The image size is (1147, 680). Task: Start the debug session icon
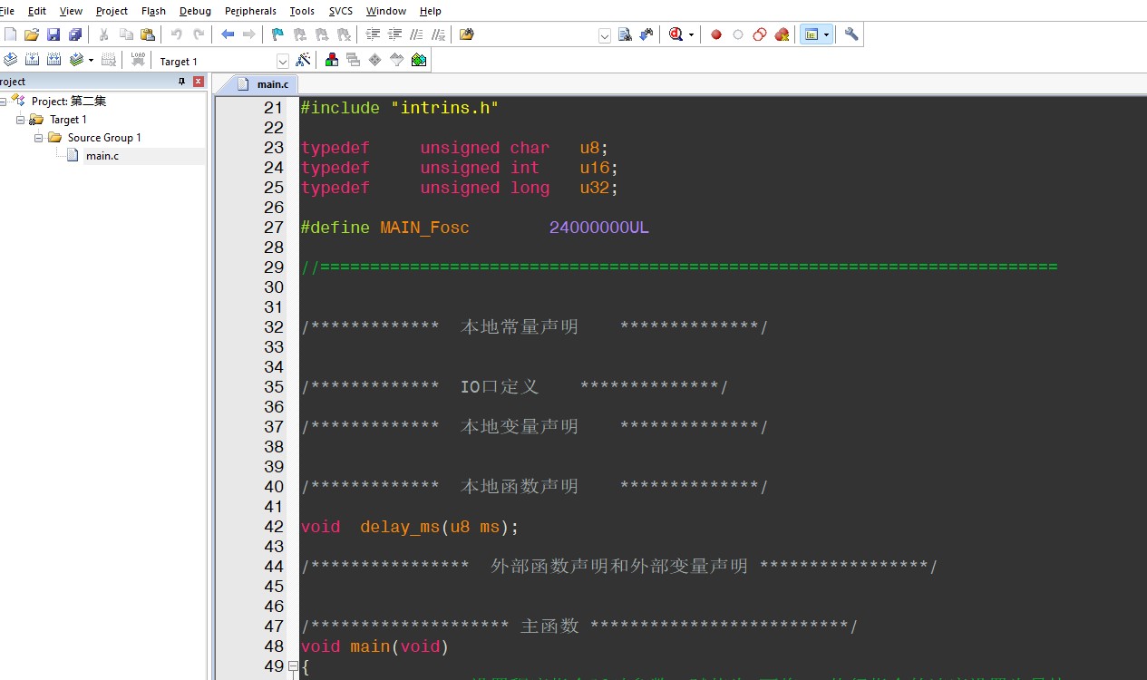(674, 34)
